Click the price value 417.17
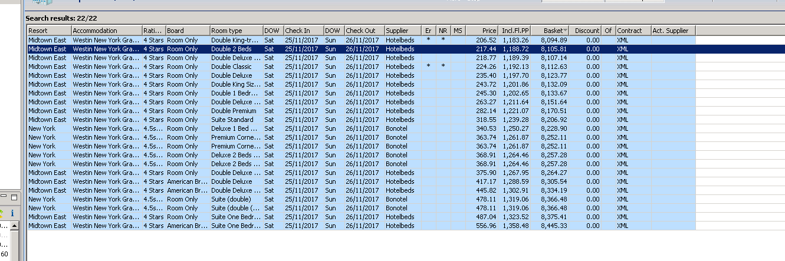 tap(486, 181)
